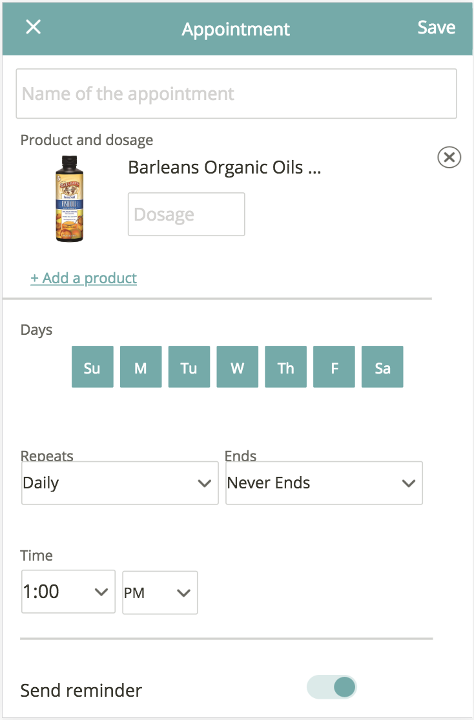Toggle Monday (M) day button

141,367
